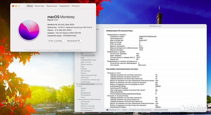The width and height of the screenshot is (211, 115).
Task: Switch to the Обзор tab
Action: 30,6
